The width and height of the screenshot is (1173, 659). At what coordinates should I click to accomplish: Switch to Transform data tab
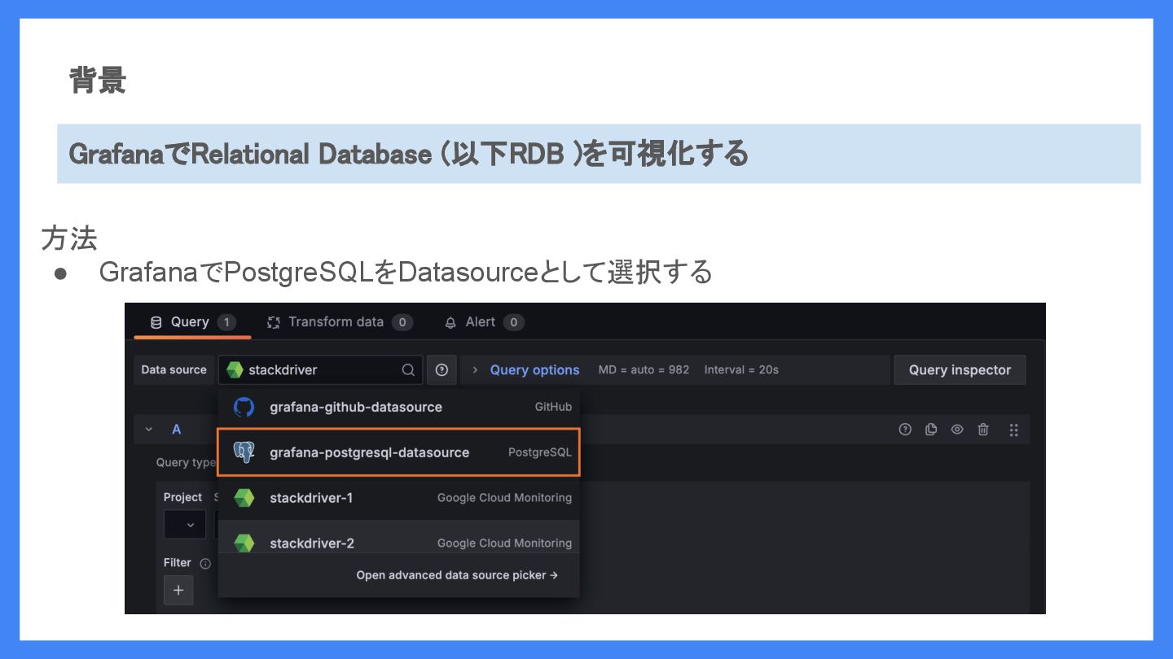[x=339, y=322]
